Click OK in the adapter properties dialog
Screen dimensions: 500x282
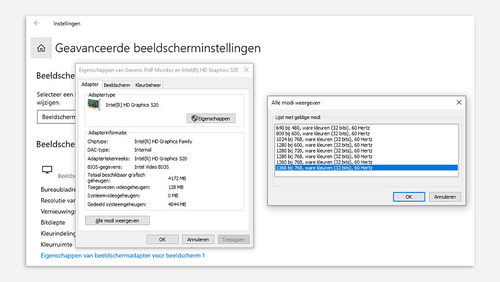tap(162, 239)
